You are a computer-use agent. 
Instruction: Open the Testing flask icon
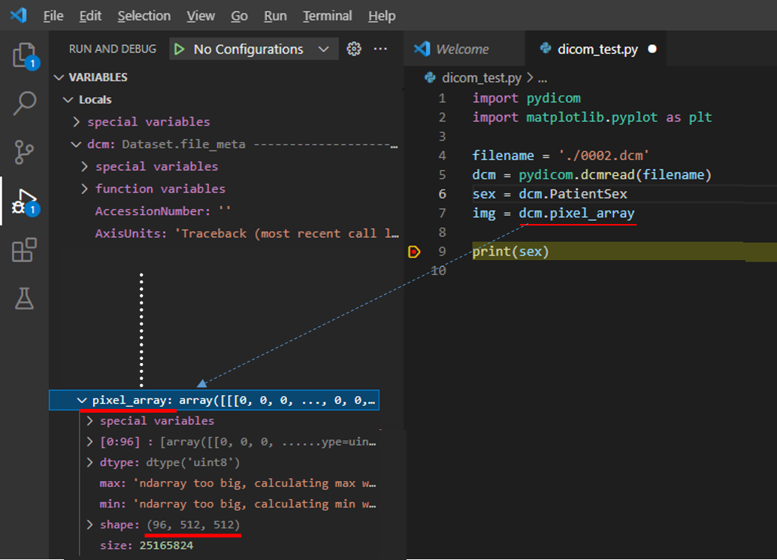(24, 298)
